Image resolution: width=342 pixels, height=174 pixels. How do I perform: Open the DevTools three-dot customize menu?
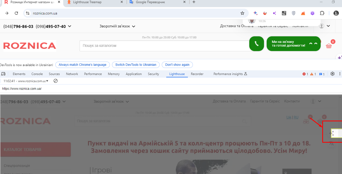[340, 74]
